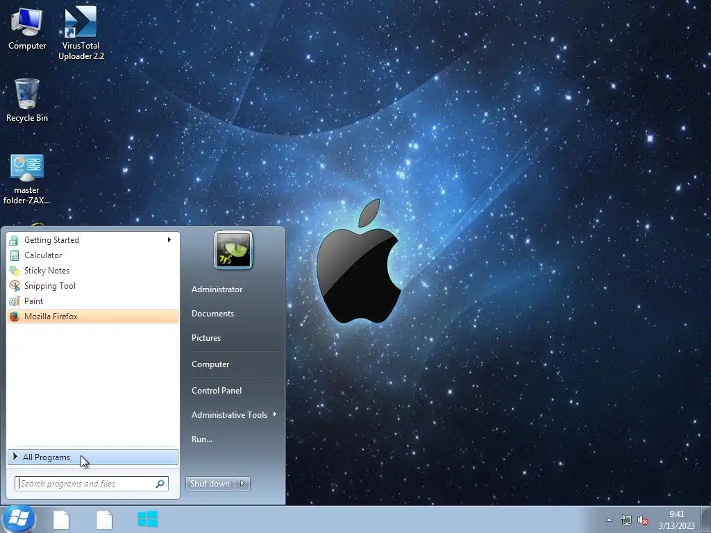The image size is (711, 533).
Task: Click the search magnifier icon
Action: pos(160,484)
